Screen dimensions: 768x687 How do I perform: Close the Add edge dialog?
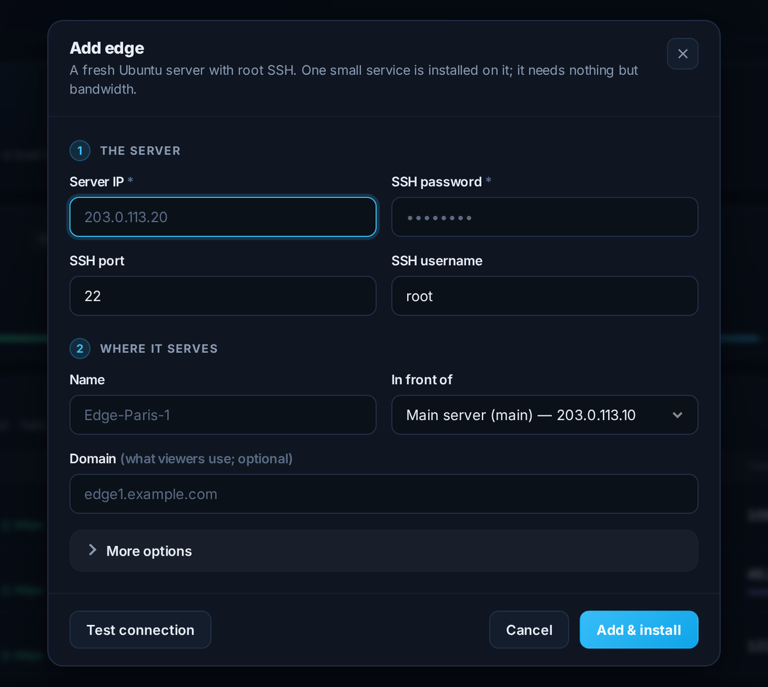[x=682, y=54]
